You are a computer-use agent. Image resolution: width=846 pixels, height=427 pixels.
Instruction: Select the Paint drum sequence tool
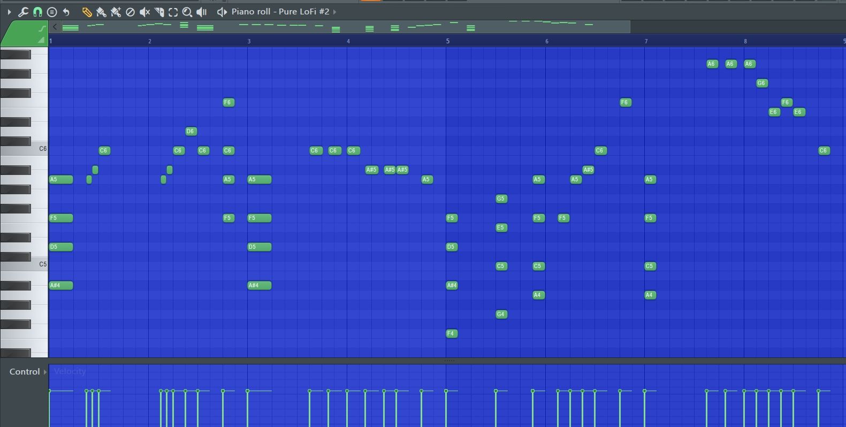point(116,12)
